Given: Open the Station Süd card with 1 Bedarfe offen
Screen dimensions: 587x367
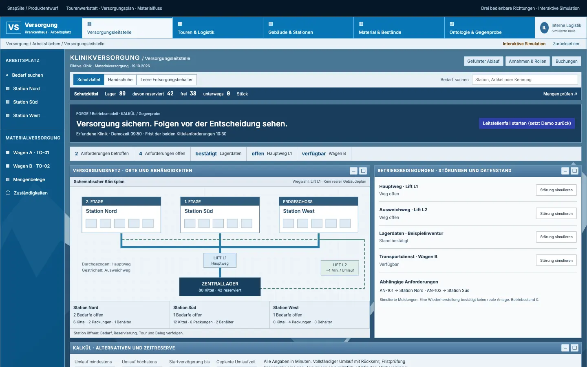Looking at the screenshot, I should (x=220, y=315).
